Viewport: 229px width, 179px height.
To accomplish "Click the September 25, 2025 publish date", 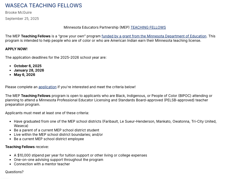I will 22,19.
